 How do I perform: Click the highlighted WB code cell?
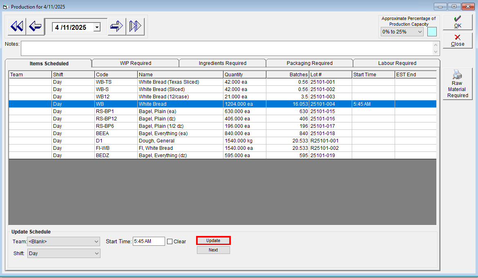pyautogui.click(x=116, y=104)
